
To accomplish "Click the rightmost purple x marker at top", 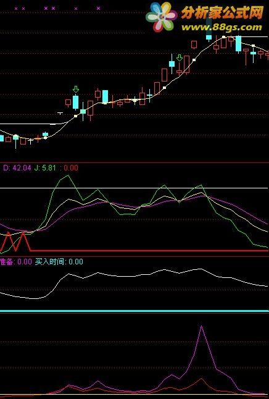I will 98,9.
